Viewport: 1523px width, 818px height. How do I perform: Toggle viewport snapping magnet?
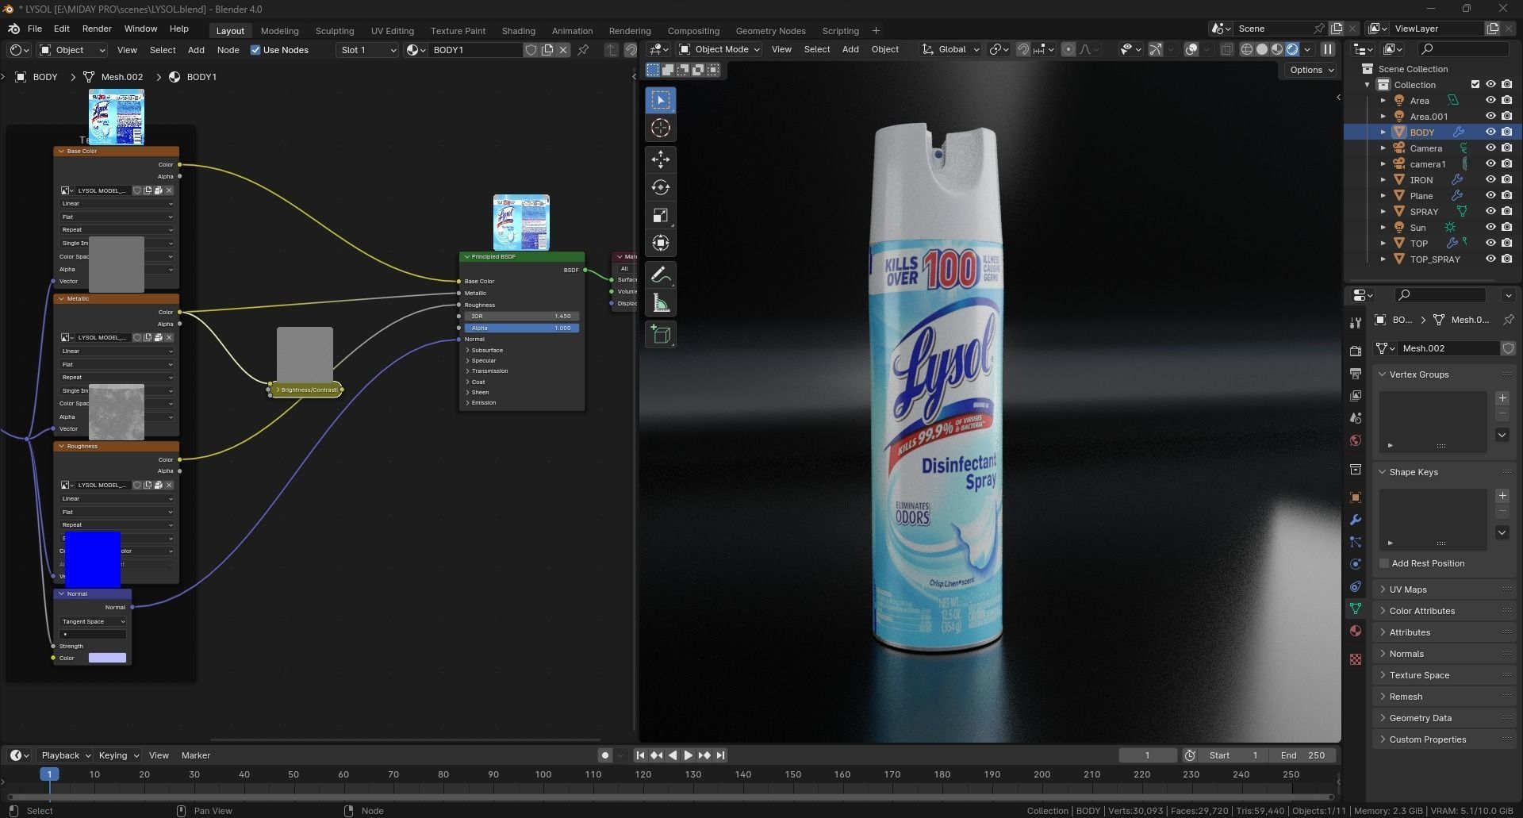coord(1023,49)
